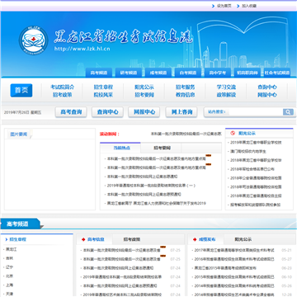Open 招考政策 in navigation
Viewport: 297px width, 297px height.
62,95
